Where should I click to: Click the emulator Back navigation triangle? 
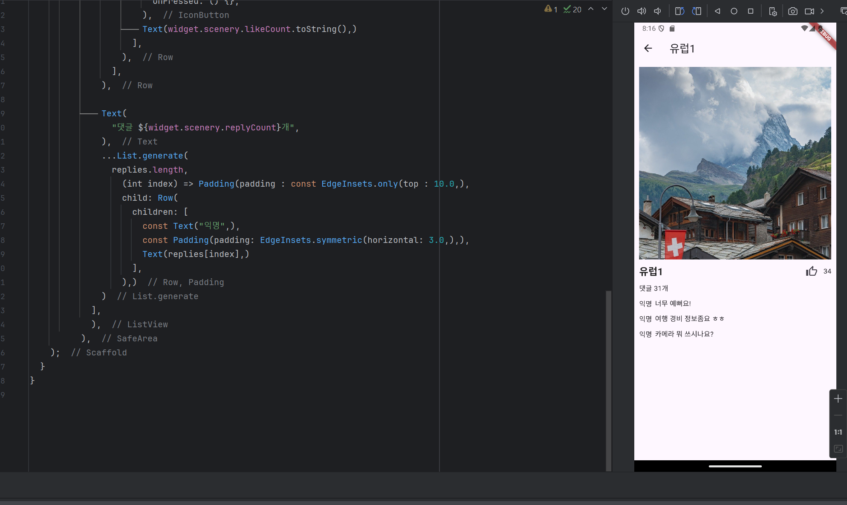click(717, 11)
